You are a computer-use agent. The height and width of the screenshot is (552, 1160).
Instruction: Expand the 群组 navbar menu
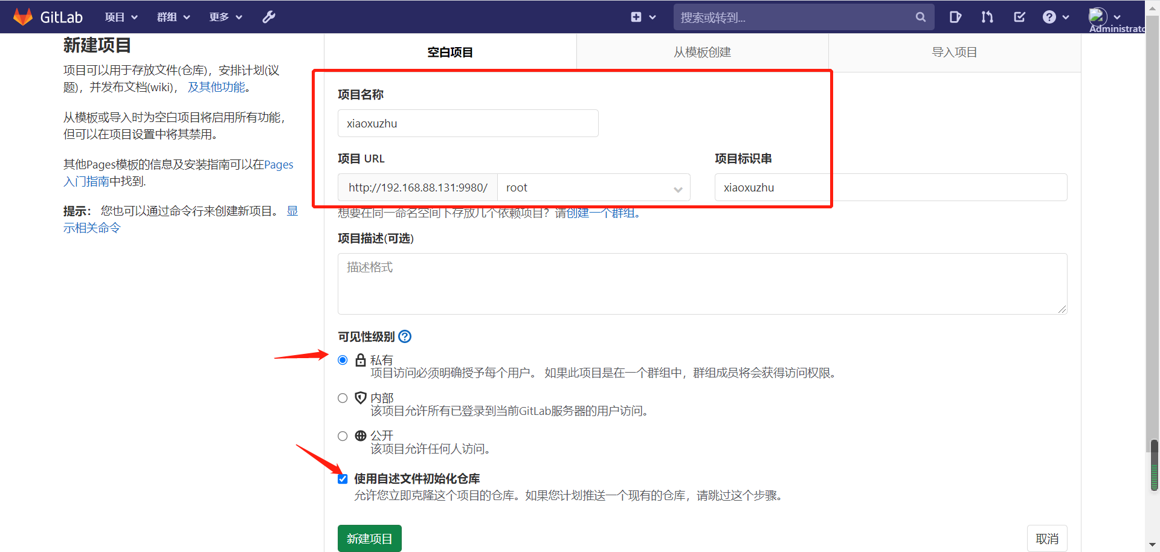[x=173, y=17]
